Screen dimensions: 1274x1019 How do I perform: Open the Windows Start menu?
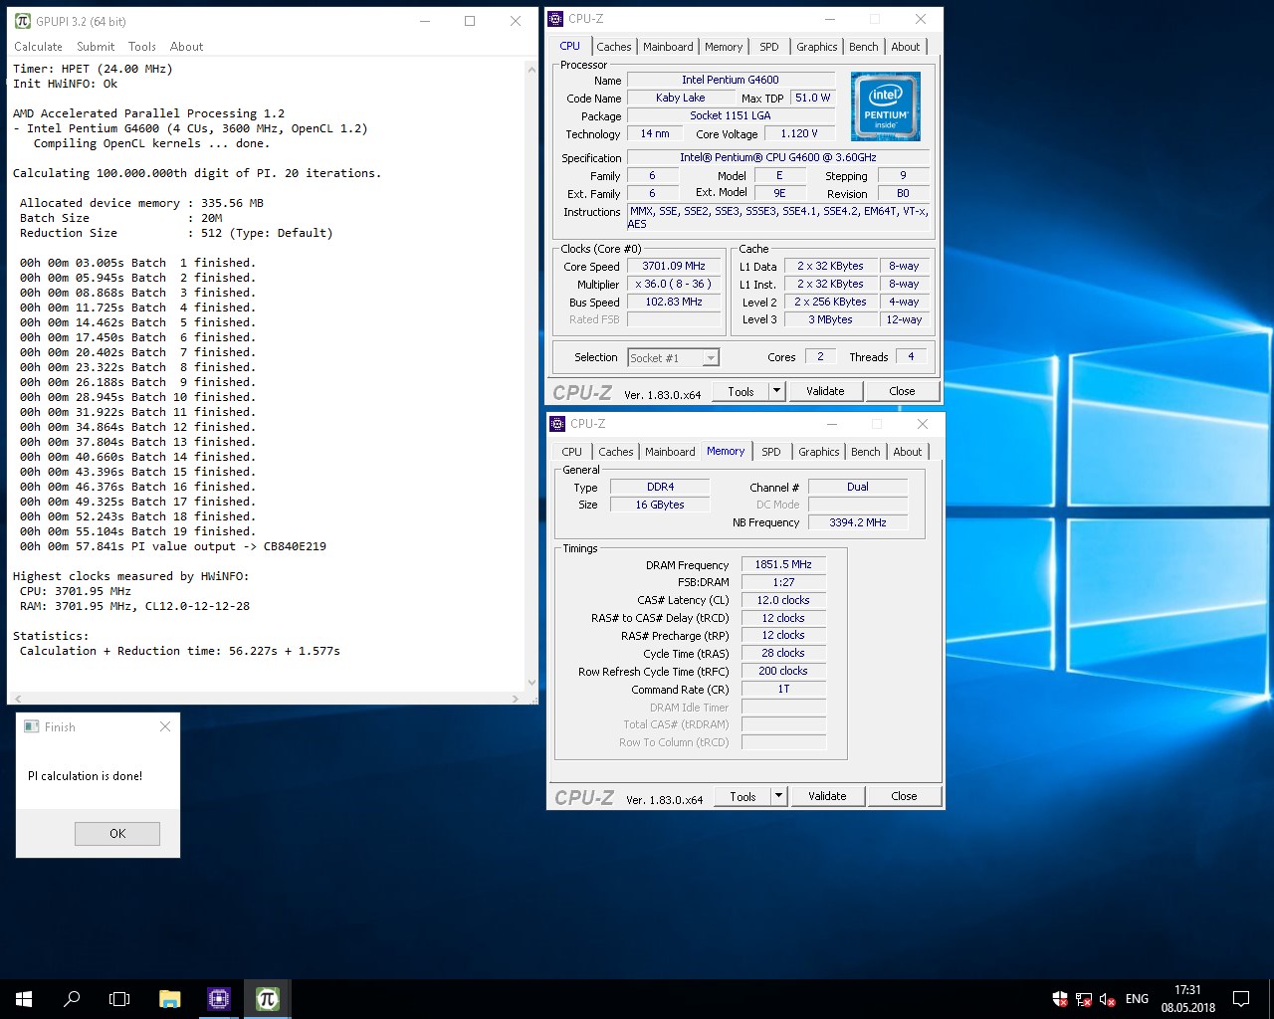point(24,998)
